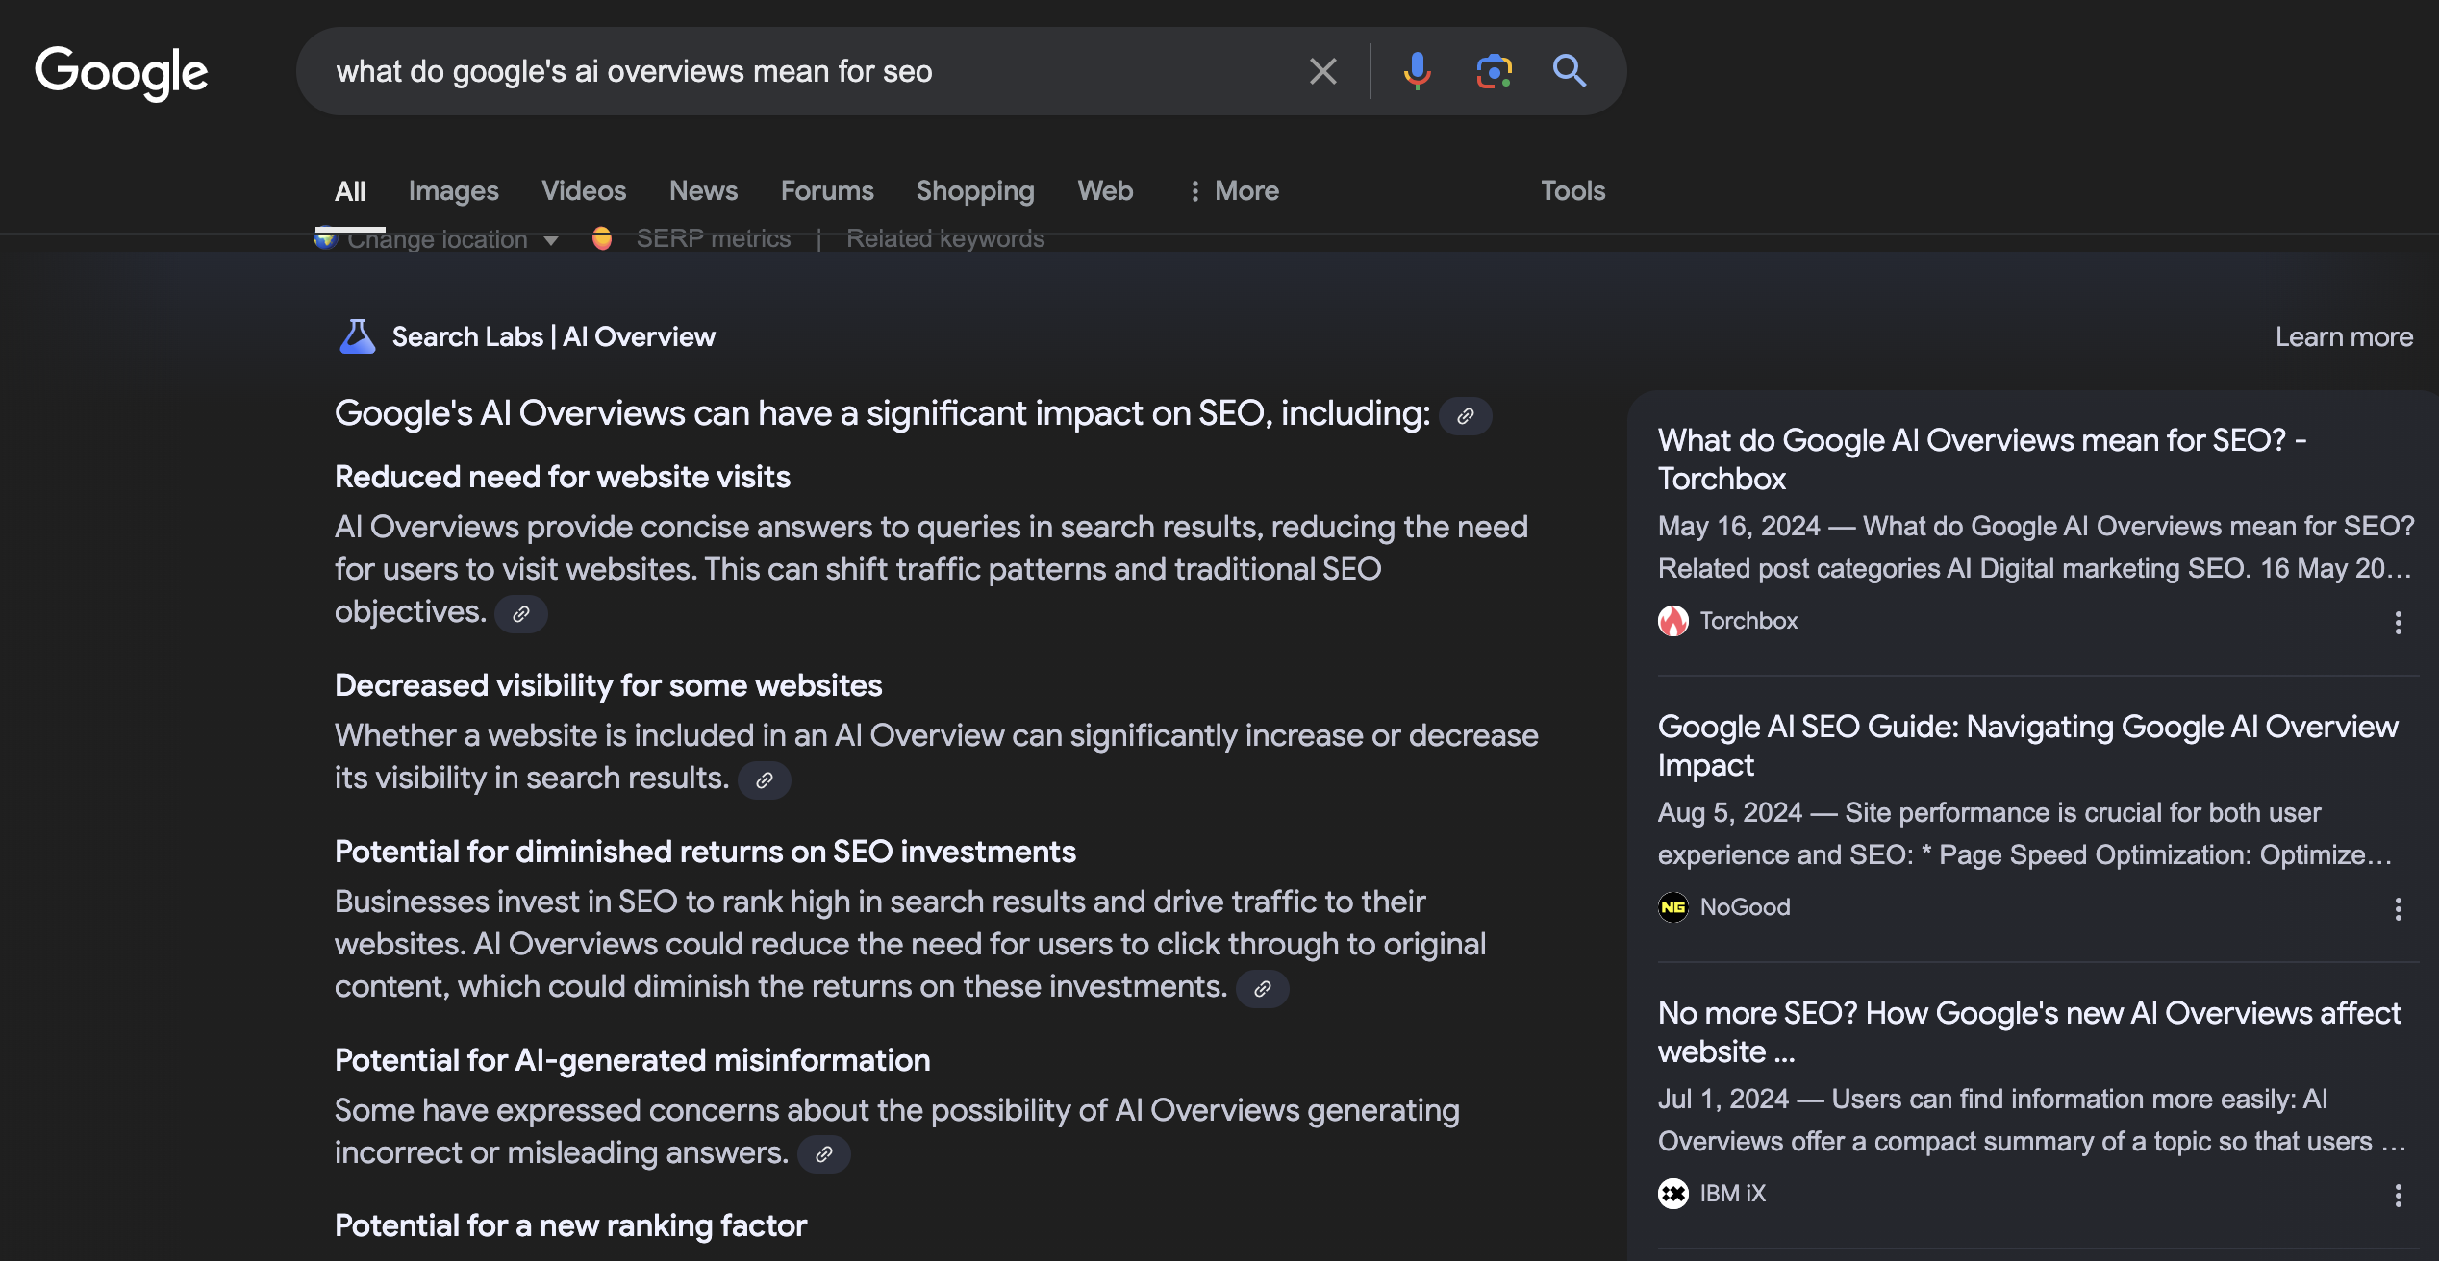Click the Learn more link
The height and width of the screenshot is (1261, 2439).
pos(2343,336)
